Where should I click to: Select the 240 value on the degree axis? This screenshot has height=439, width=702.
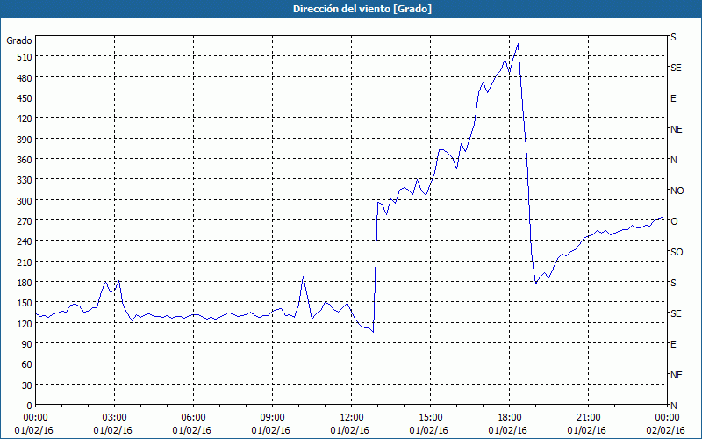click(25, 241)
